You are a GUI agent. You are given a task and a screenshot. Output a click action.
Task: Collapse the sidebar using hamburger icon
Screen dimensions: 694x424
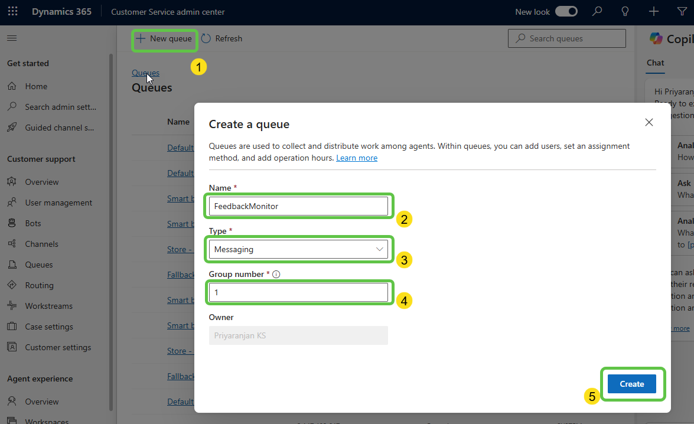[x=12, y=38]
